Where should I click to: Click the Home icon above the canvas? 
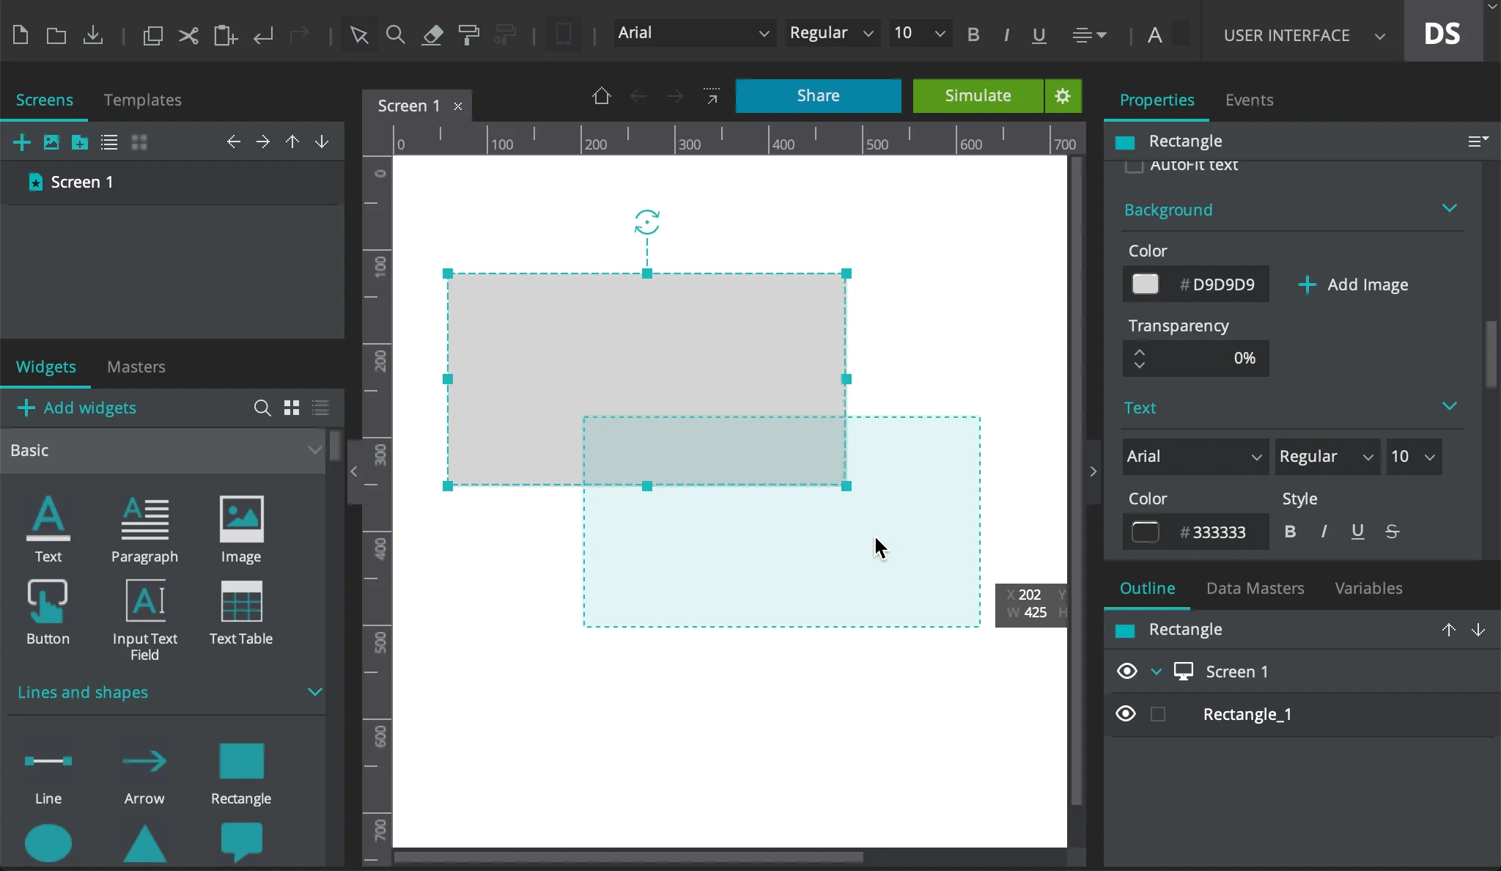point(602,96)
